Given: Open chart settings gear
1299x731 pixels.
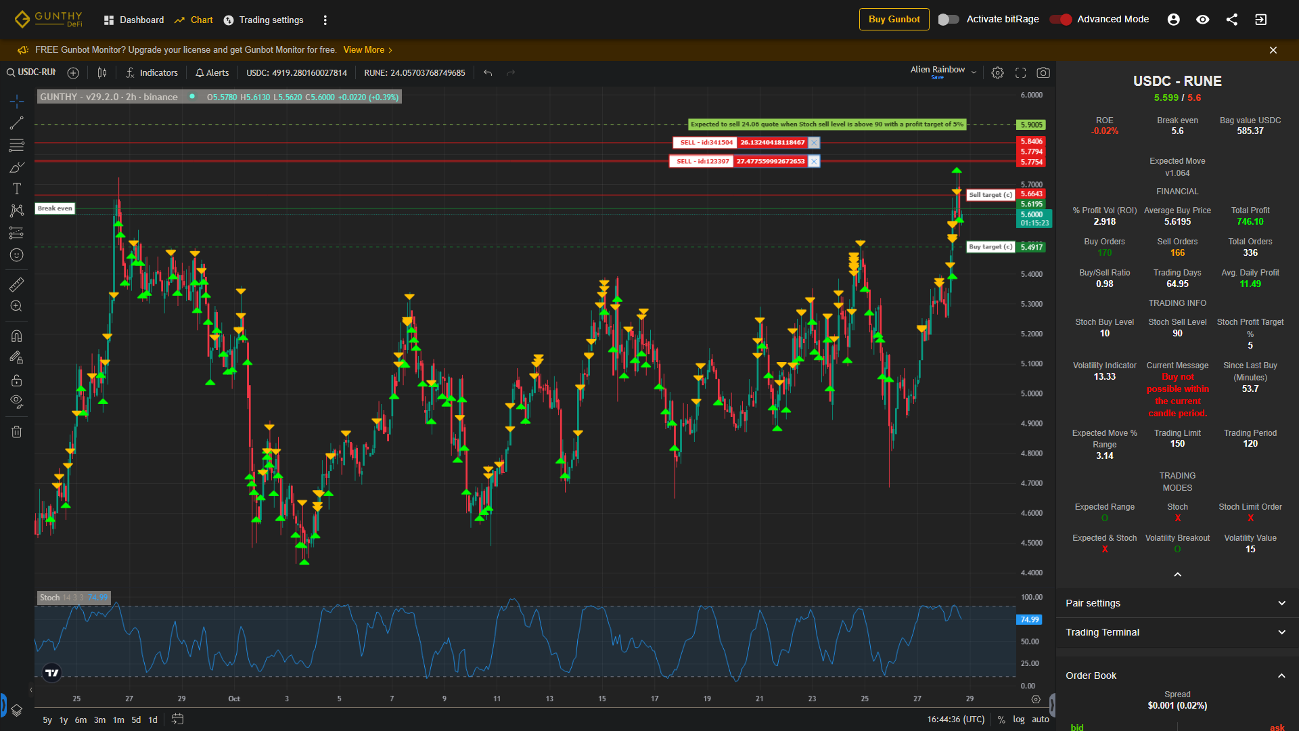Looking at the screenshot, I should [x=998, y=73].
